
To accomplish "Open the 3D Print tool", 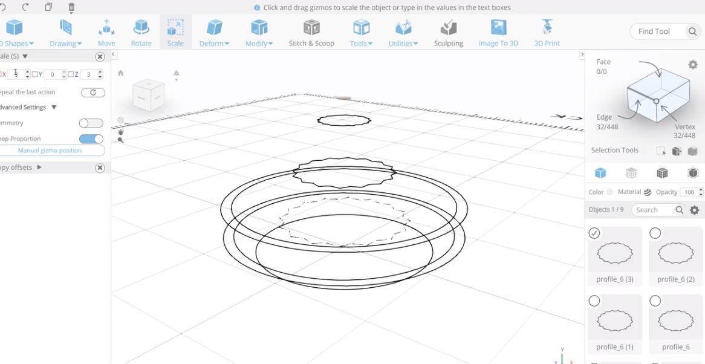I will pos(547,33).
